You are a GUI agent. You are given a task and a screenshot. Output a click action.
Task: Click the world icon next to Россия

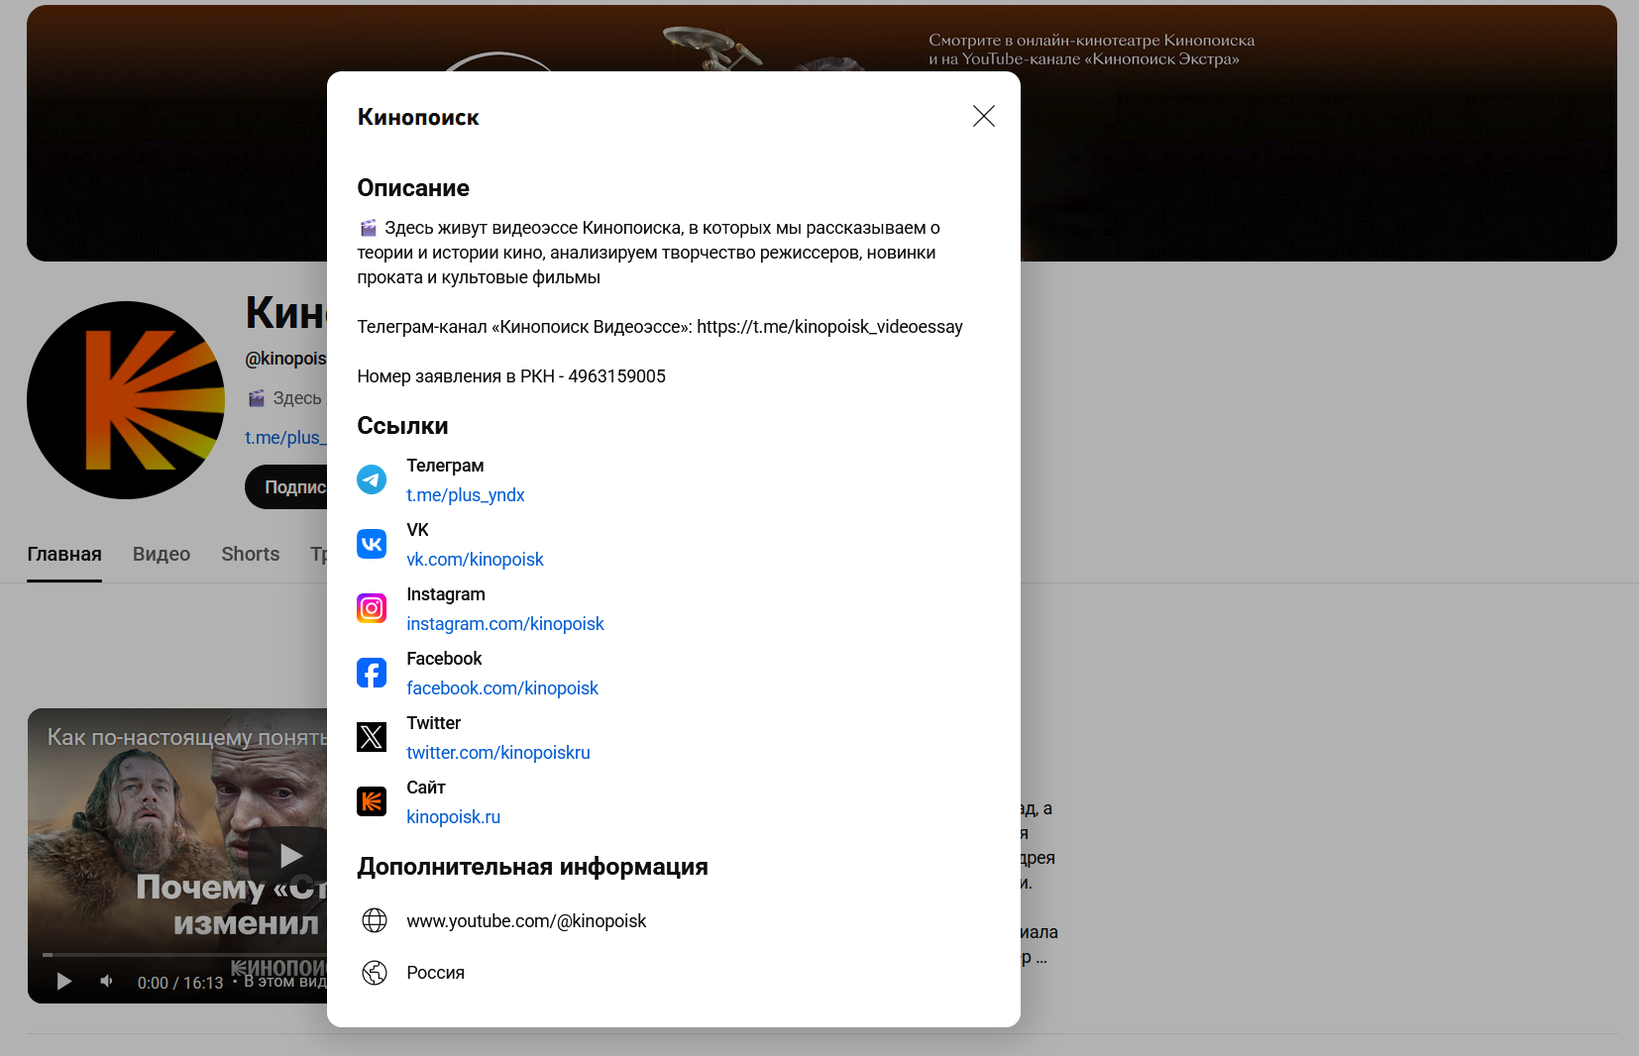point(375,973)
